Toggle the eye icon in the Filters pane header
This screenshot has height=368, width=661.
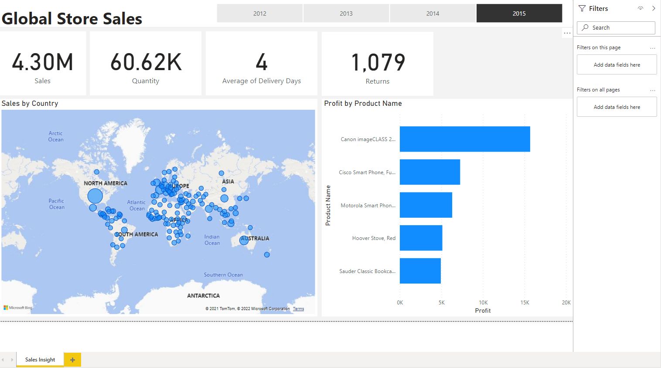[640, 8]
